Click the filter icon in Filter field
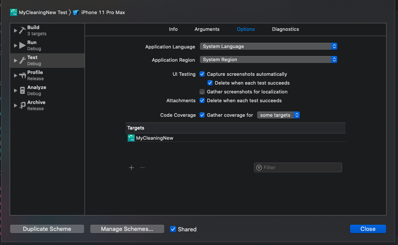 pyautogui.click(x=259, y=167)
